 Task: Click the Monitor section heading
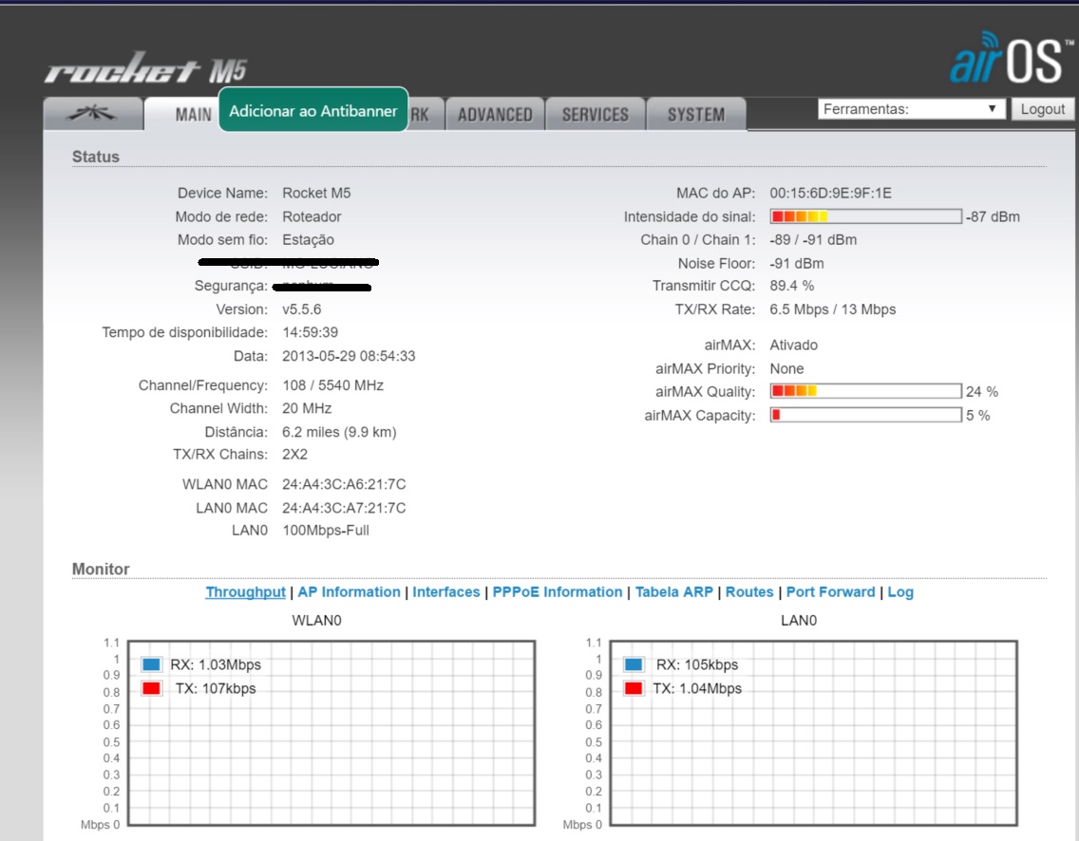pyautogui.click(x=101, y=570)
